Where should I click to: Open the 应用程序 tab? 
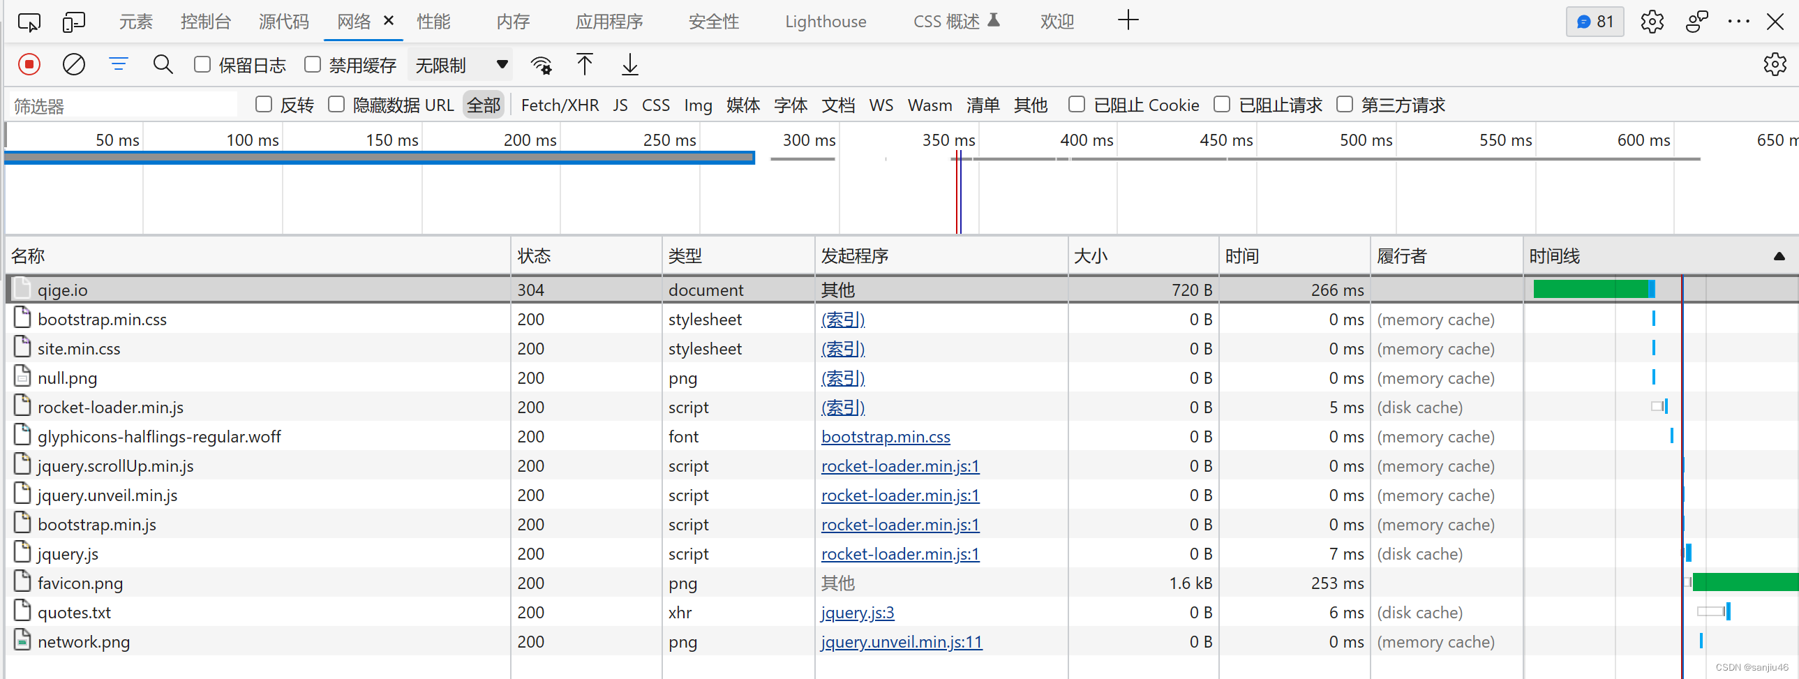609,22
